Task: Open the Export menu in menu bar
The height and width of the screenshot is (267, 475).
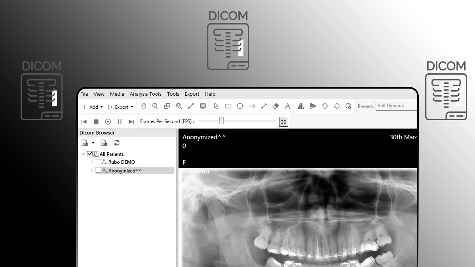Action: tap(192, 94)
